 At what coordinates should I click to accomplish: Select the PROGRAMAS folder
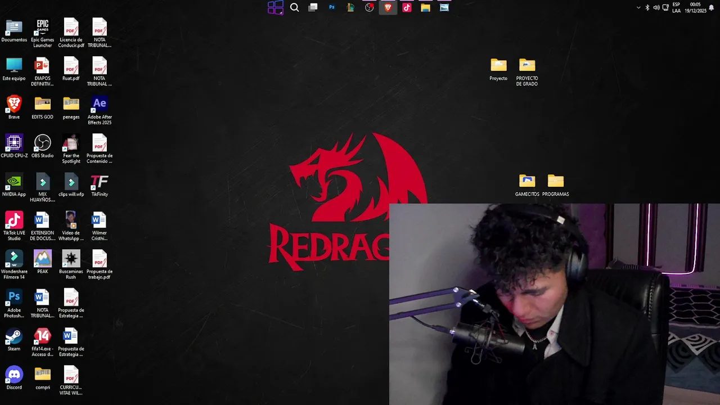click(556, 185)
